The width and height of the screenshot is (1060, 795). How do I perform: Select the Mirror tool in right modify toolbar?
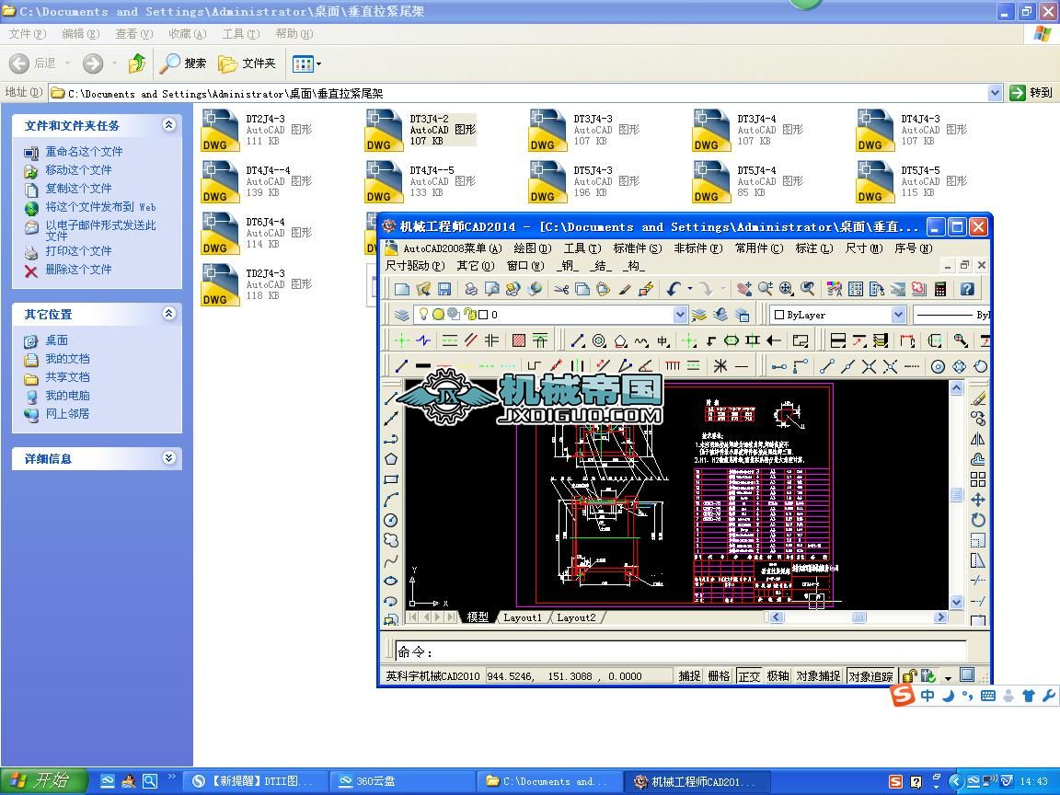(x=977, y=440)
